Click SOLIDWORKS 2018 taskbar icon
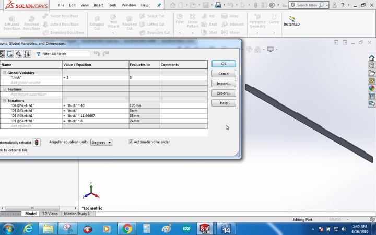 tap(206, 229)
